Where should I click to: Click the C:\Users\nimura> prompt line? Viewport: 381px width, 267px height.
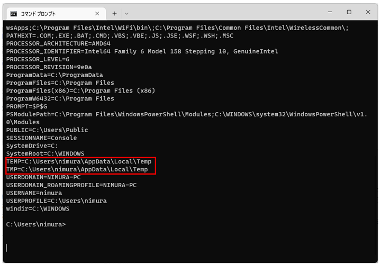pyautogui.click(x=36, y=224)
